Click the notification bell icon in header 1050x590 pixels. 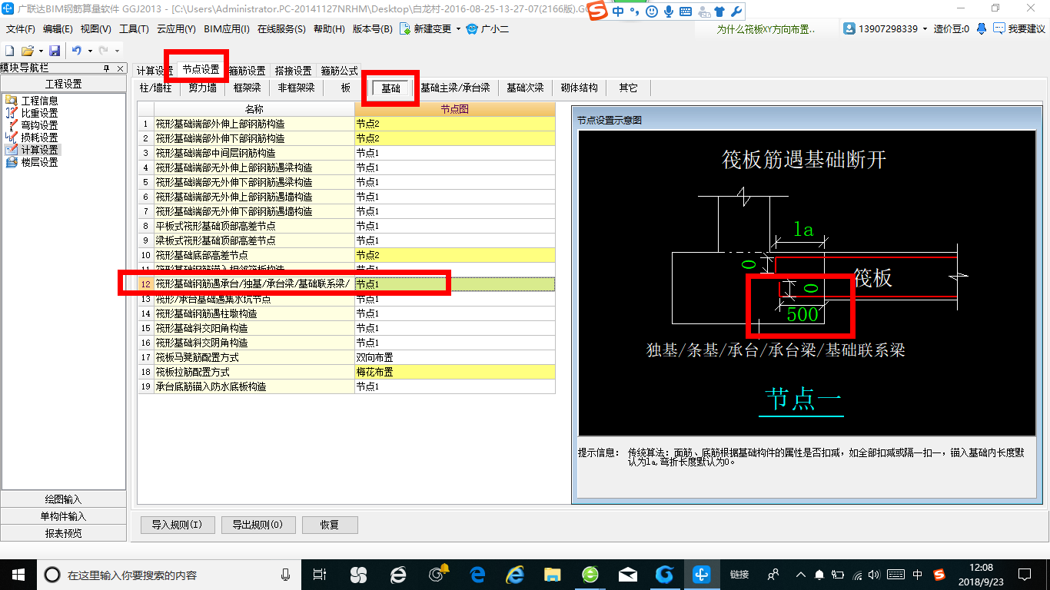click(x=982, y=28)
